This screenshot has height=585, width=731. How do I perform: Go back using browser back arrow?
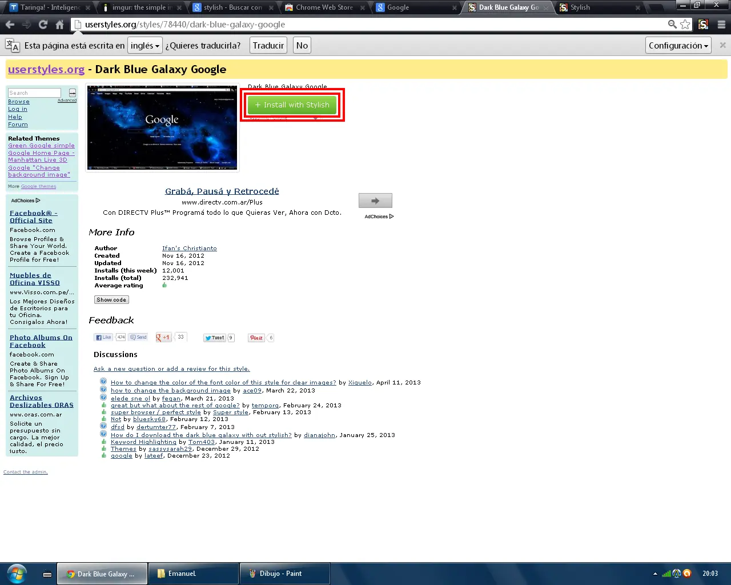10,25
